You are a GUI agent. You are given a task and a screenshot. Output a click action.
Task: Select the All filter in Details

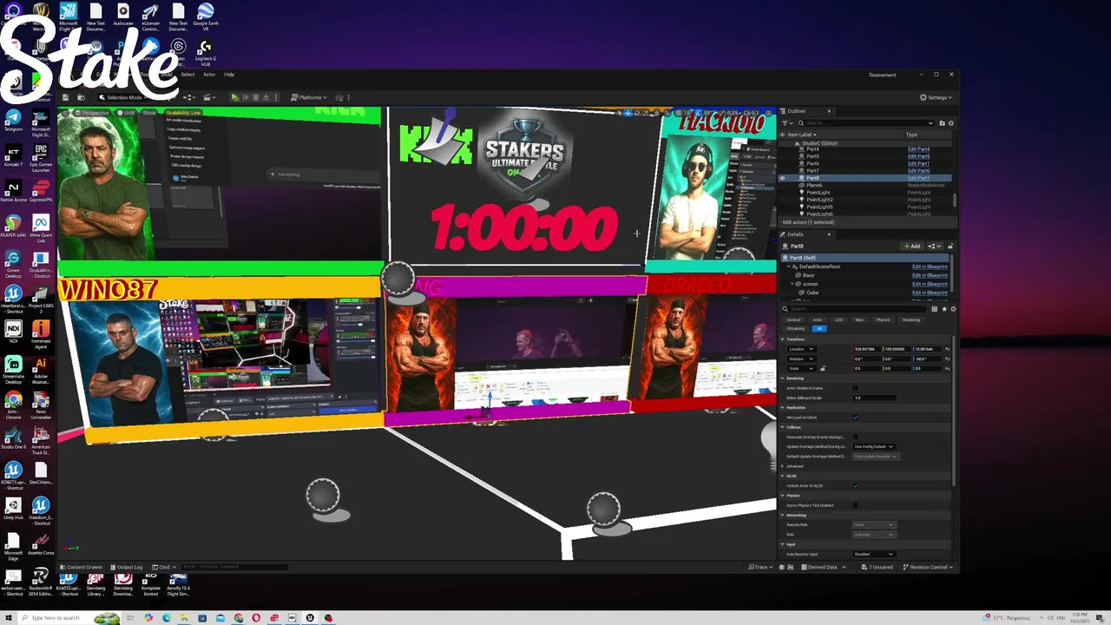coord(819,329)
